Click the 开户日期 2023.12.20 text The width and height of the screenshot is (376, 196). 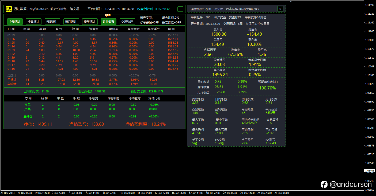(205, 24)
